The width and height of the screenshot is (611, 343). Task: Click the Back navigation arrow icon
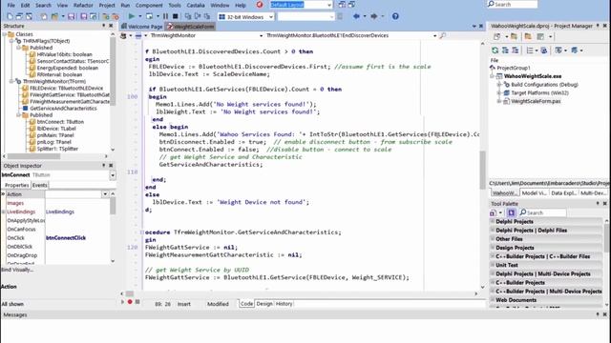[x=356, y=16]
